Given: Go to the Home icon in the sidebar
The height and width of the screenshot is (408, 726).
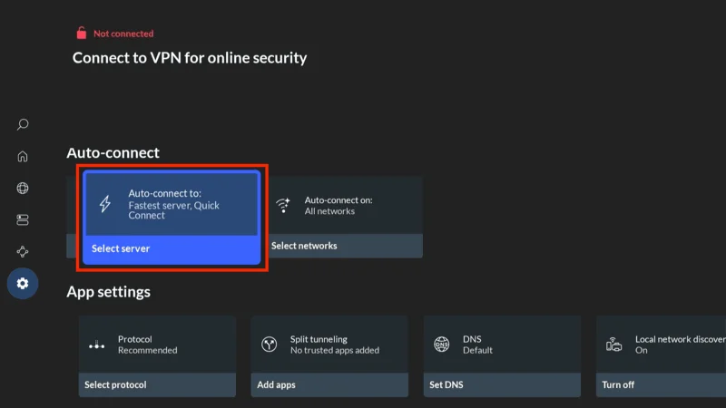Looking at the screenshot, I should click(x=23, y=156).
